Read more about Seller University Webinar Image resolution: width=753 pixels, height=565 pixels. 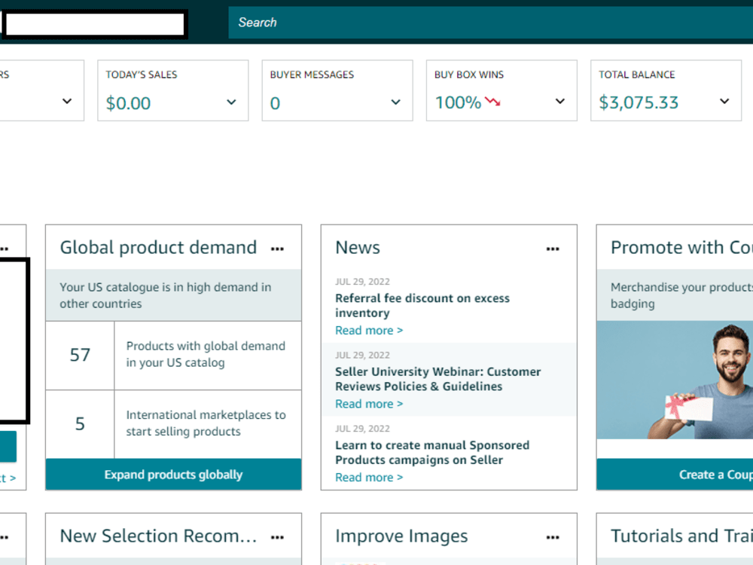pos(369,404)
